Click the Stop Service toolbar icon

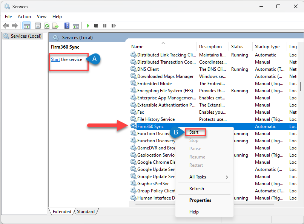point(97,25)
